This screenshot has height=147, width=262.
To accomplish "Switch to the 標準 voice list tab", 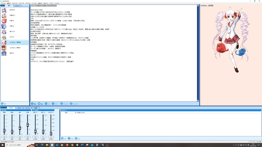I will click(9, 6).
